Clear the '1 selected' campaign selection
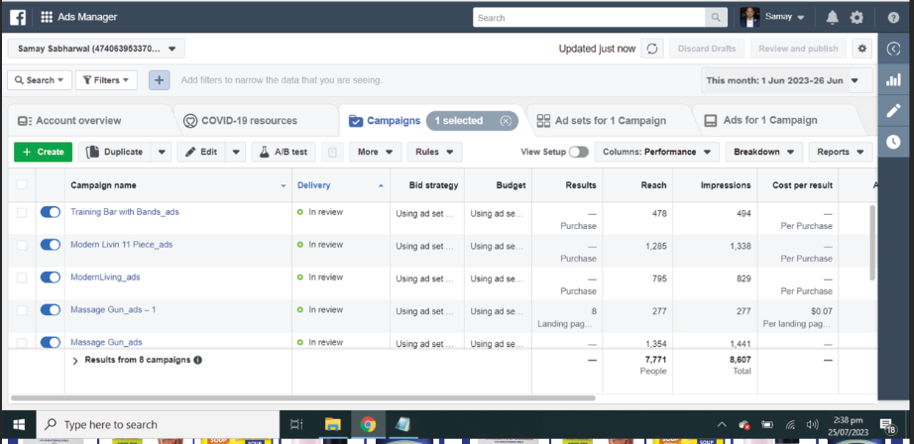The width and height of the screenshot is (914, 444). [506, 121]
